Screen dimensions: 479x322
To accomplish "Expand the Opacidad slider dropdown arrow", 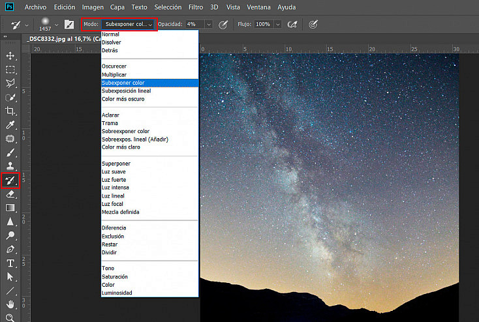I will [209, 24].
